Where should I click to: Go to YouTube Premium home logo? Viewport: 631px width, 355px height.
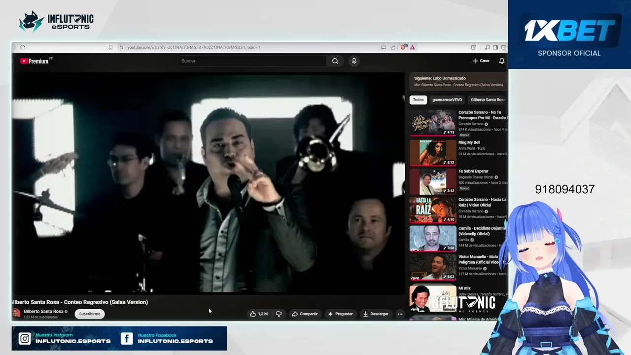tap(35, 61)
